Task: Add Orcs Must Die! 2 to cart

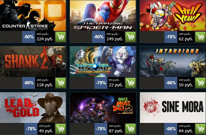Action: (x=130, y=129)
